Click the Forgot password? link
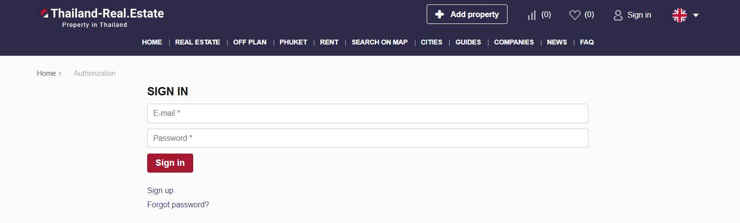 (178, 204)
